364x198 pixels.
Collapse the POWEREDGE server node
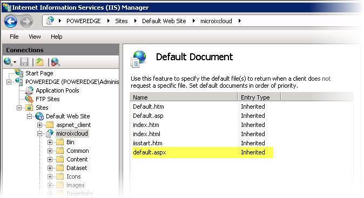pos(9,82)
